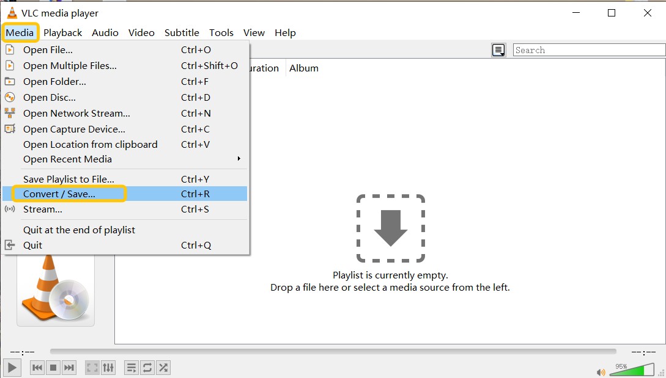Enable random playback order
Viewport: 666px width, 378px height.
tap(163, 368)
